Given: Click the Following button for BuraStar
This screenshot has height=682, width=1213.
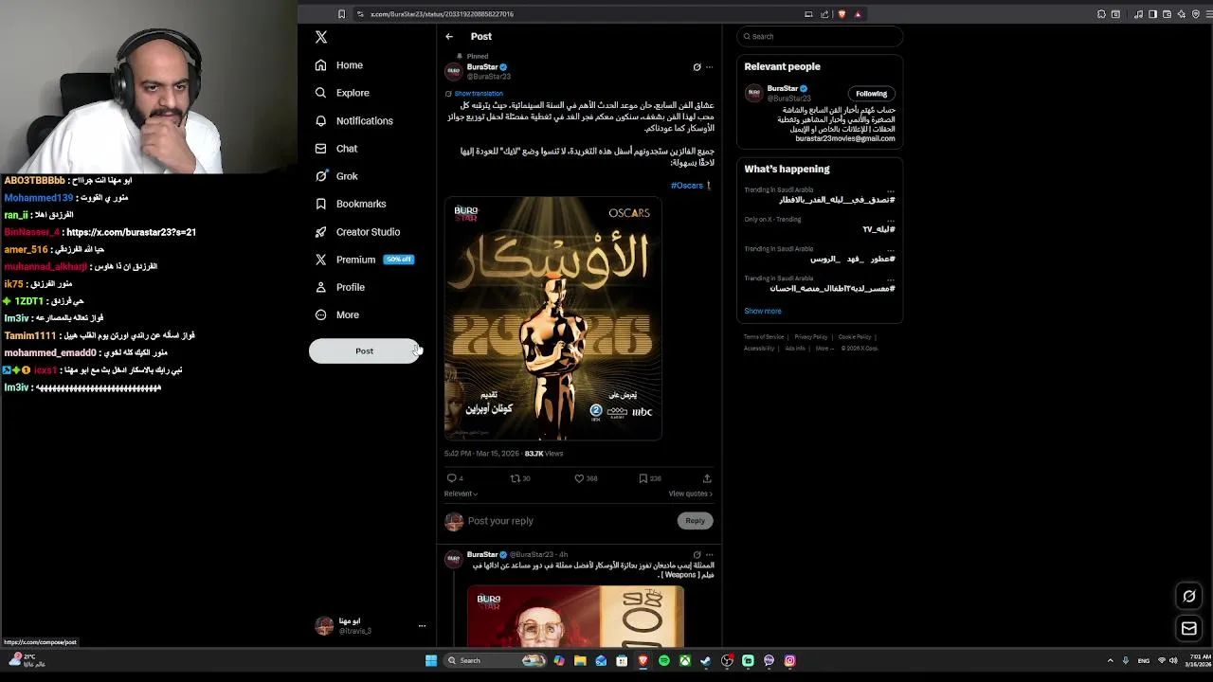Looking at the screenshot, I should [871, 94].
